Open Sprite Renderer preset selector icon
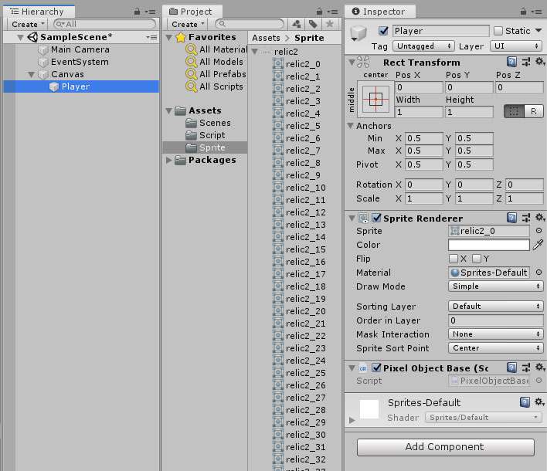Viewport: 547px width, 471px height. [x=526, y=218]
